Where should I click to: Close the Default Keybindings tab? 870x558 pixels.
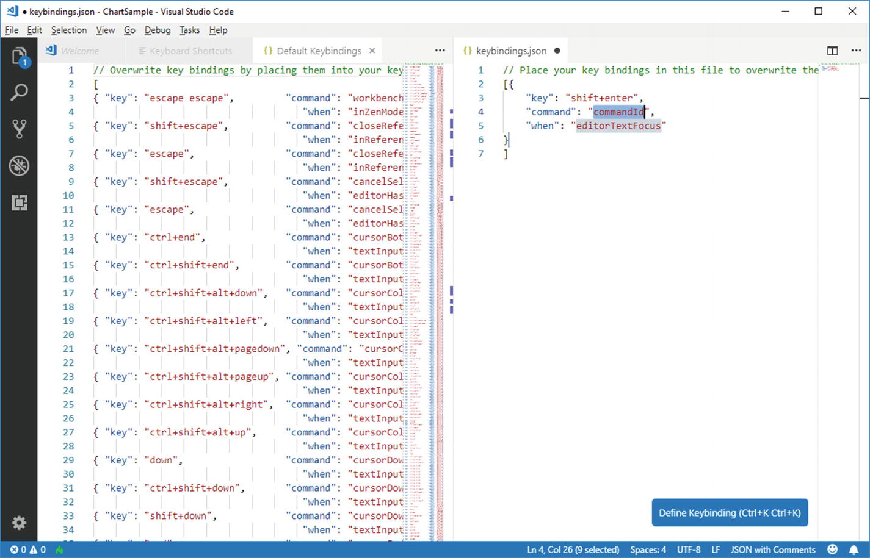tap(372, 51)
